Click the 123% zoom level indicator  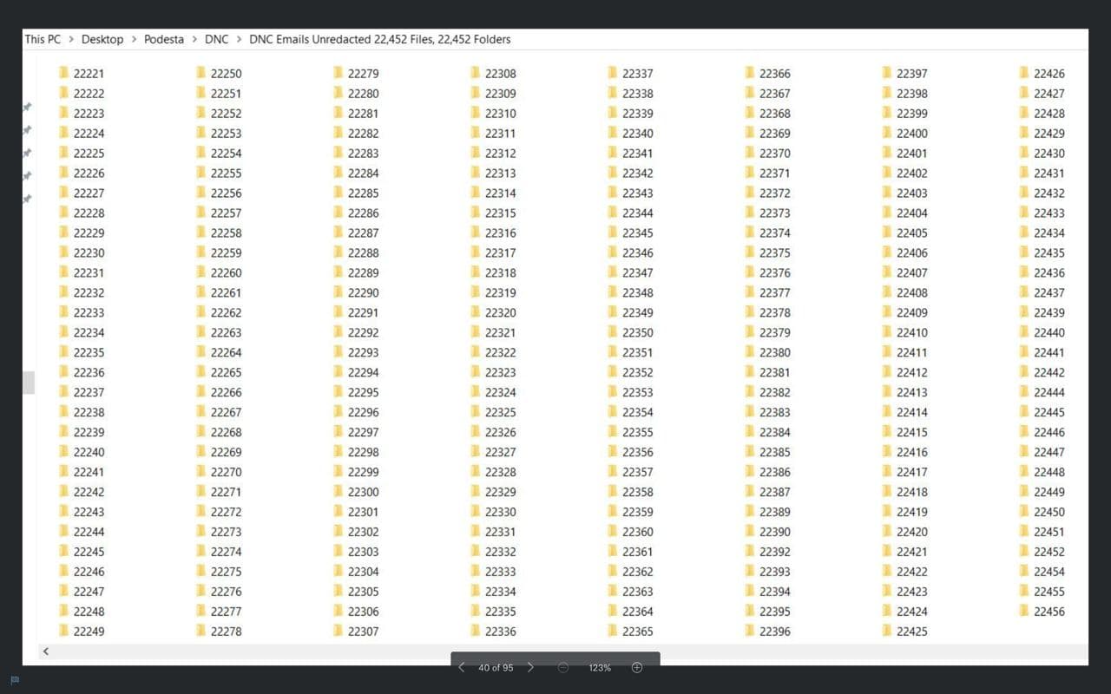point(600,668)
